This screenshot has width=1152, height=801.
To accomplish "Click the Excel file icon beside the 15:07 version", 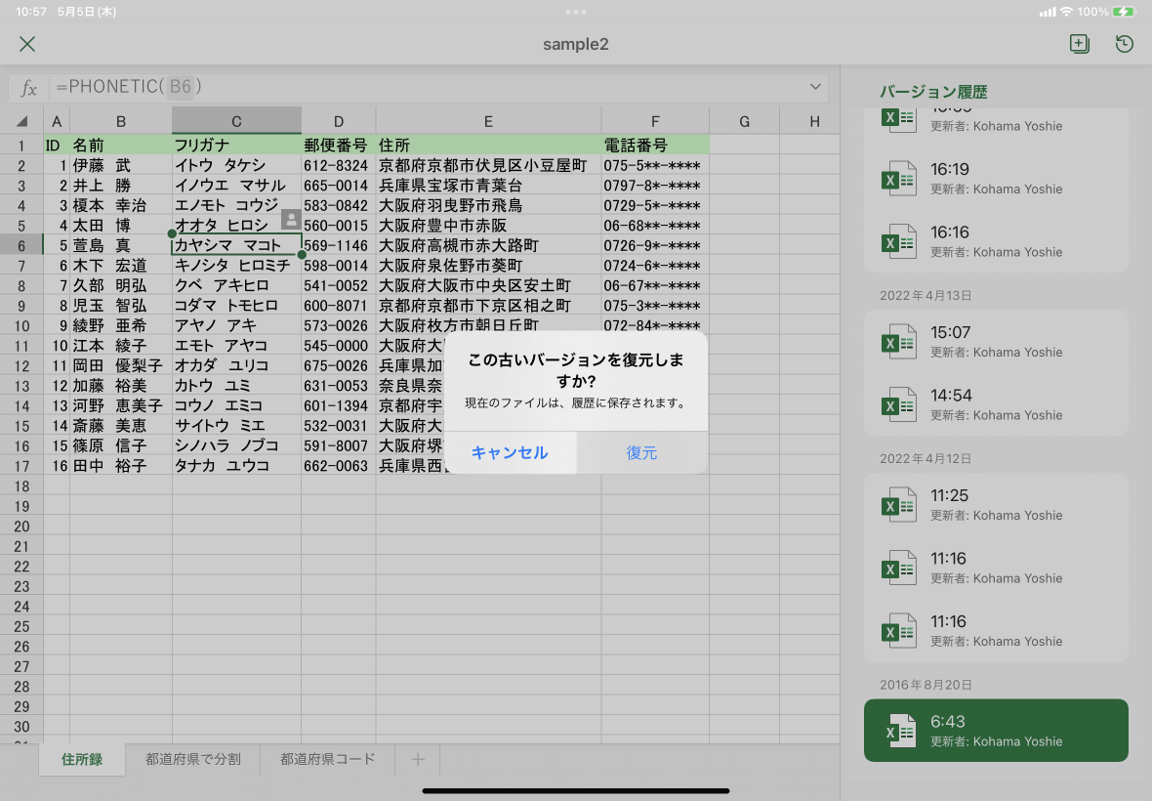I will 898,341.
